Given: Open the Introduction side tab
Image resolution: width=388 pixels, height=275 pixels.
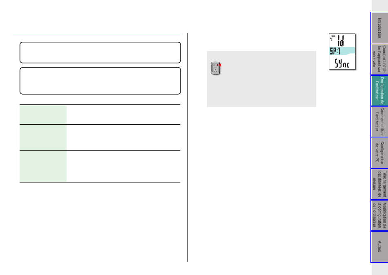Looking at the screenshot, I should [379, 28].
